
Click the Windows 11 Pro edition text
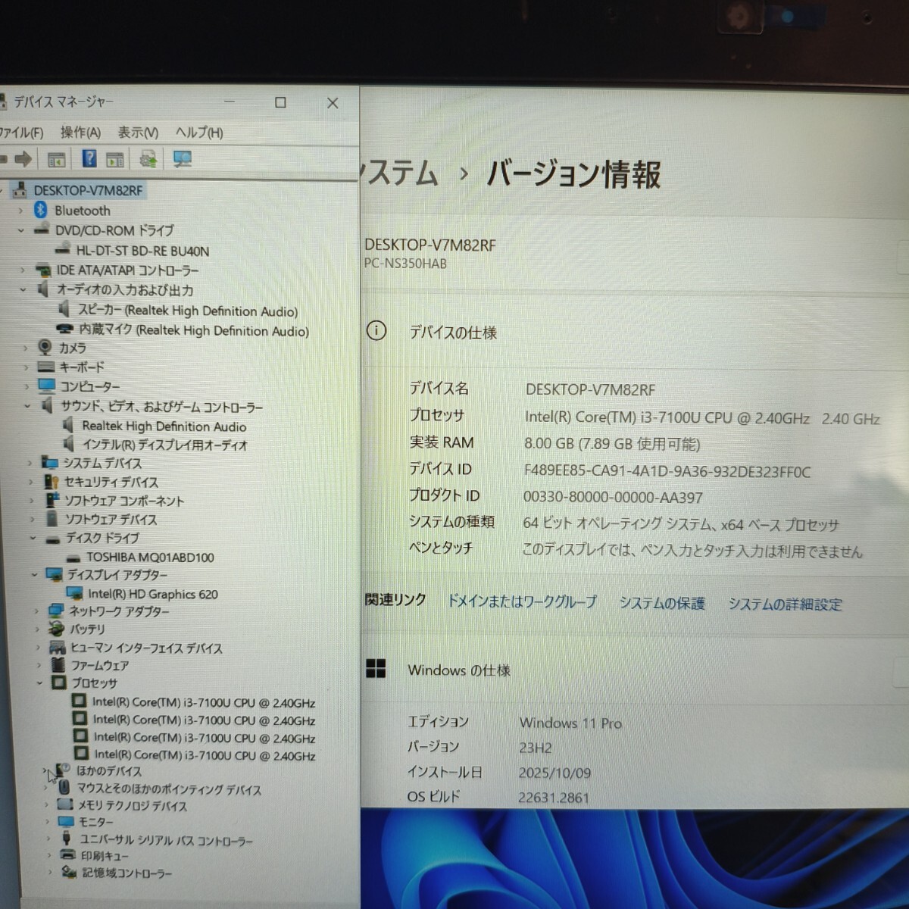click(x=570, y=723)
